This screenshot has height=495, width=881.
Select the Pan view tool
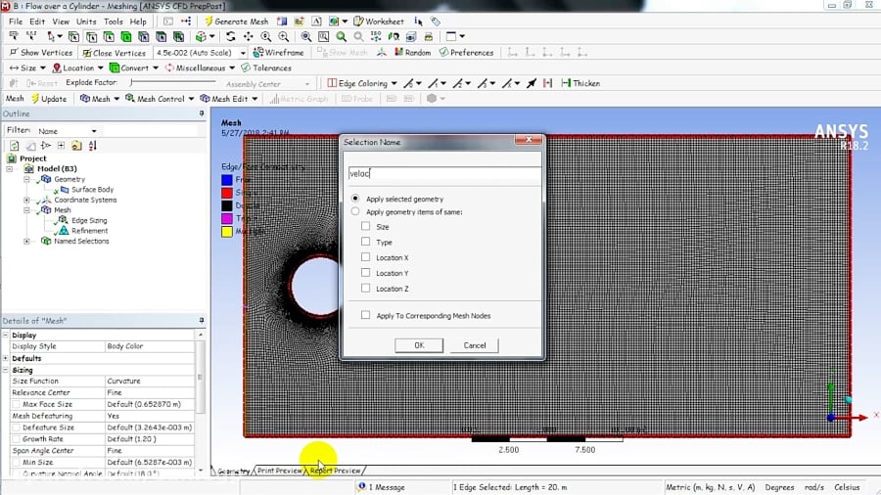(248, 36)
